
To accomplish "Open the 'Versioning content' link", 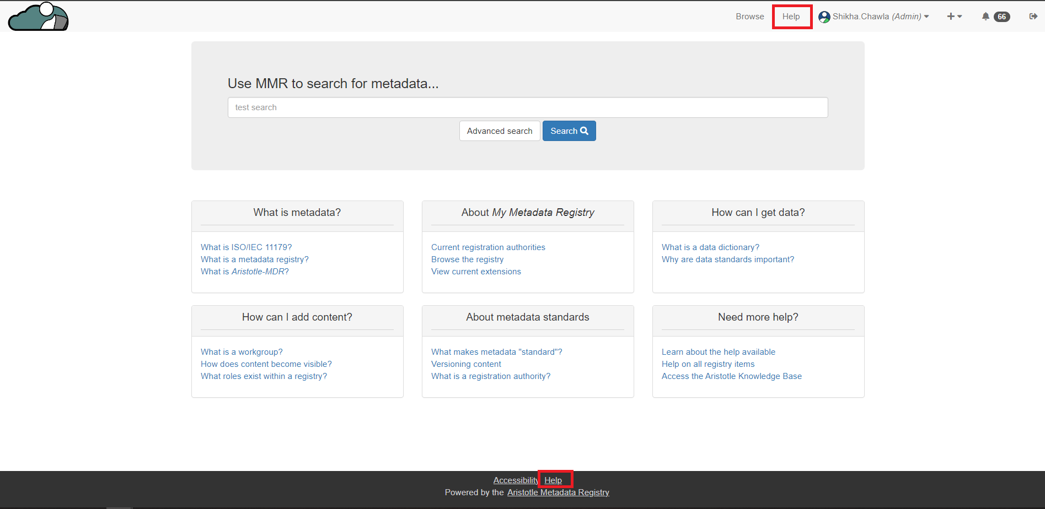I will pos(466,364).
